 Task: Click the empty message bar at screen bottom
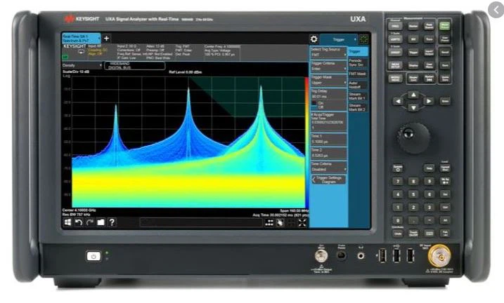click(201, 222)
